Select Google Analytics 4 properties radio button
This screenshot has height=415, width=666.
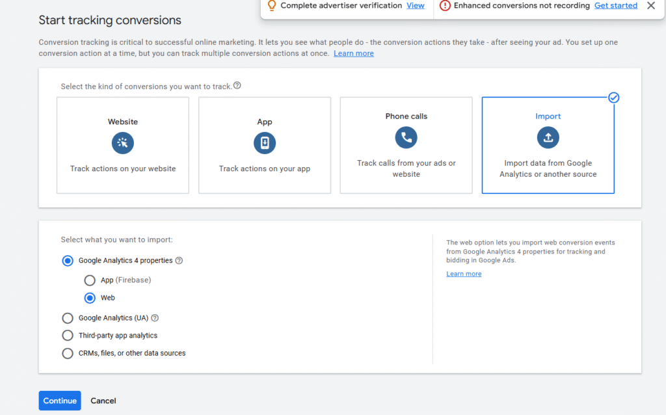click(67, 261)
